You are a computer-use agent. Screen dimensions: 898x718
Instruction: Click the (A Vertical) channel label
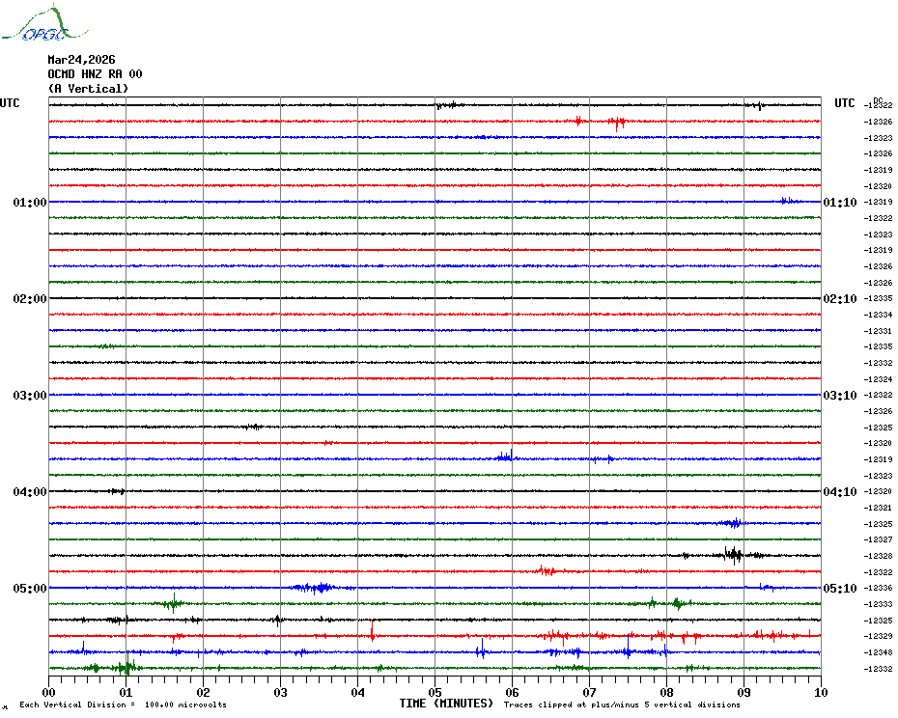(88, 89)
